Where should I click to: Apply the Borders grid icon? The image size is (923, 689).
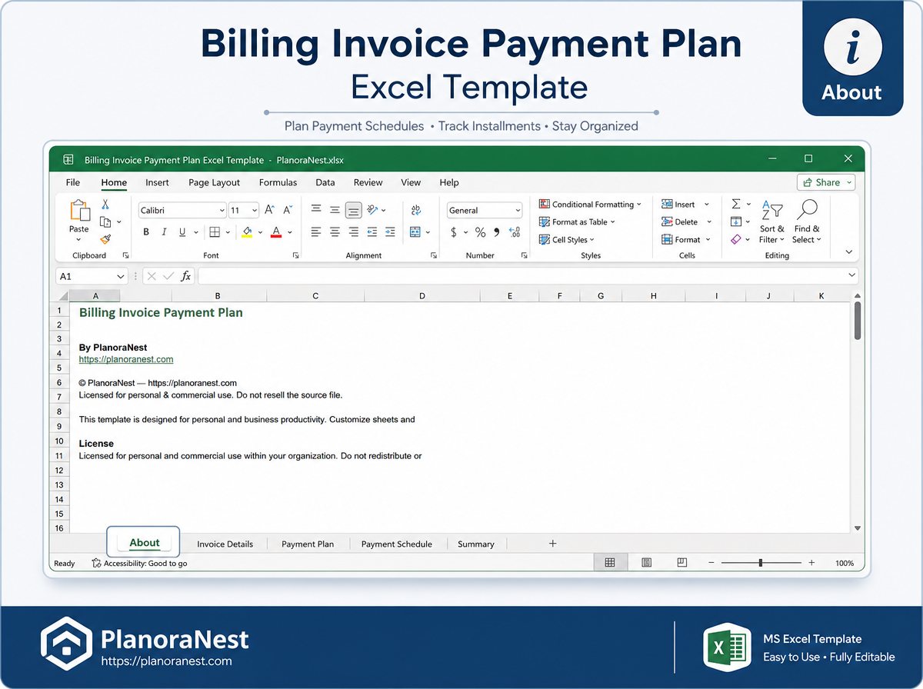pos(215,232)
